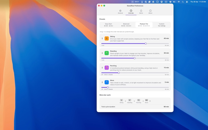Click the 15 min Perching value
This screenshot has height=130, width=208.
pos(166,68)
